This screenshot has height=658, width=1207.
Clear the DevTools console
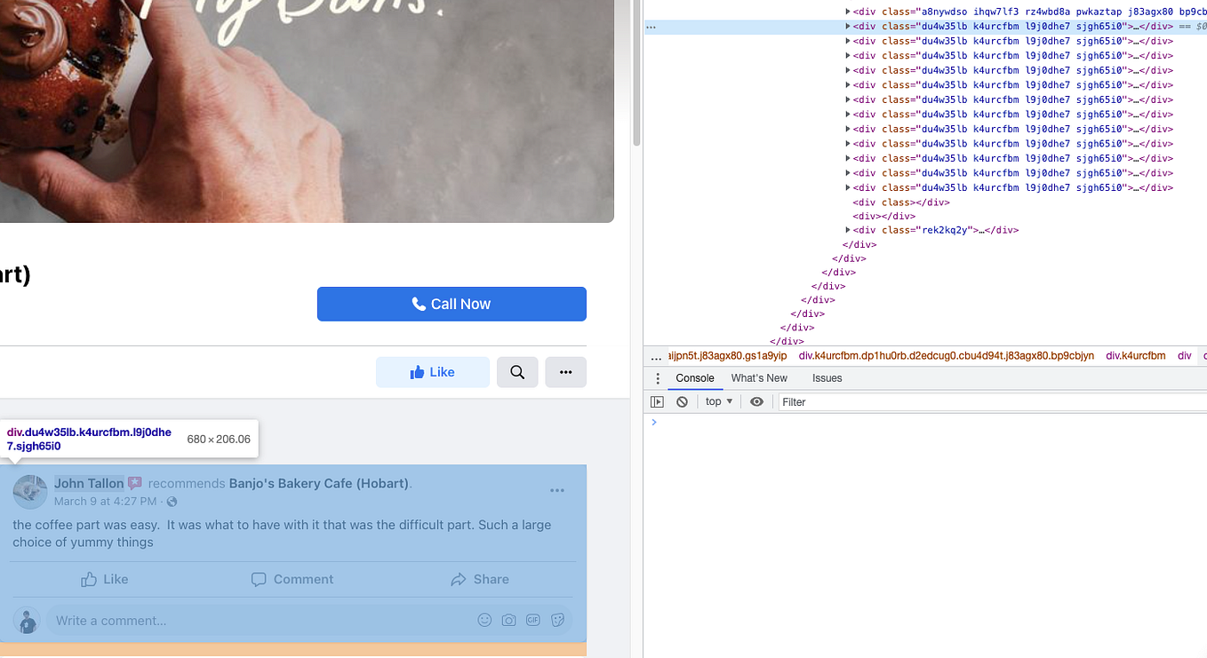pyautogui.click(x=682, y=401)
